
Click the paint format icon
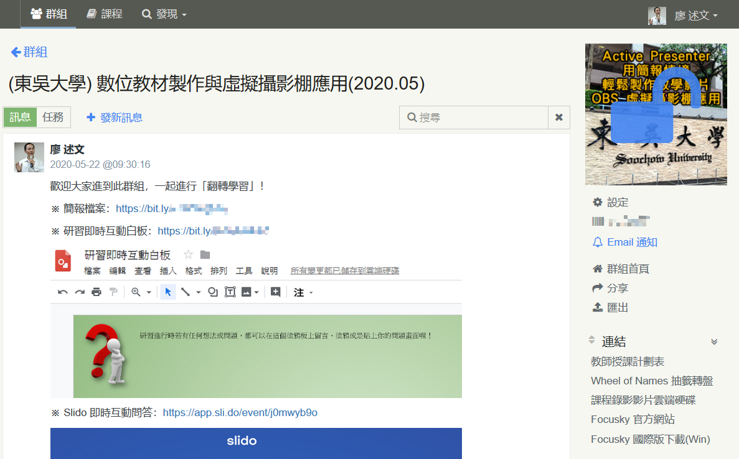pos(113,292)
